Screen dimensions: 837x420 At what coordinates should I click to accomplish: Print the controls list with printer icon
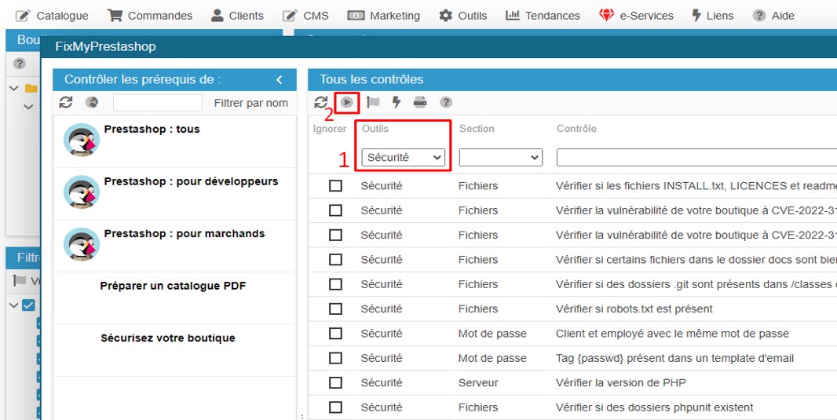(420, 102)
